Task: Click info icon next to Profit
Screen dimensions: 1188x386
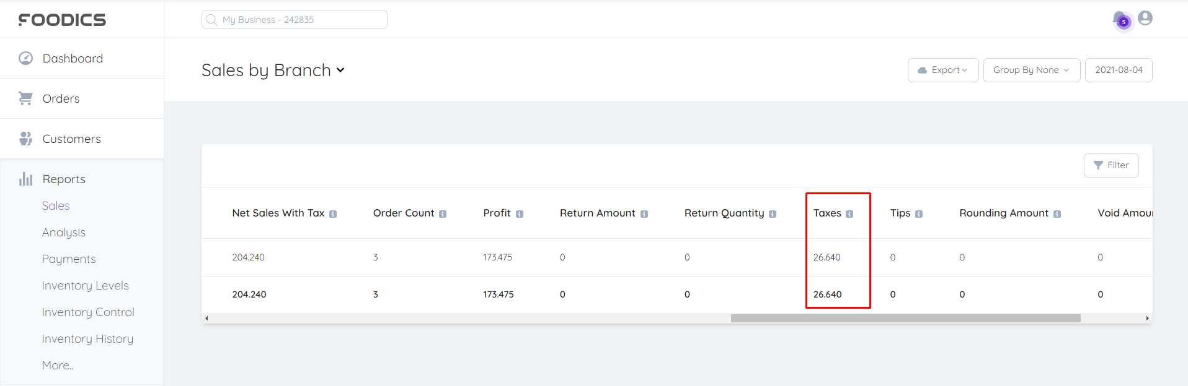Action: click(520, 214)
